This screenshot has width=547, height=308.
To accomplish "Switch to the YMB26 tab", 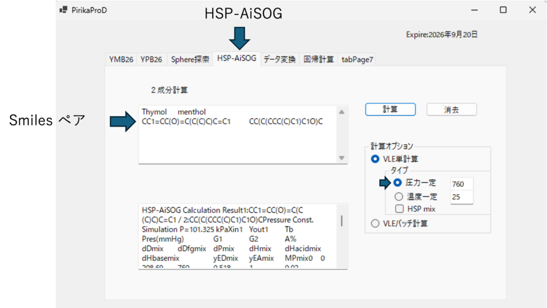I will [121, 59].
